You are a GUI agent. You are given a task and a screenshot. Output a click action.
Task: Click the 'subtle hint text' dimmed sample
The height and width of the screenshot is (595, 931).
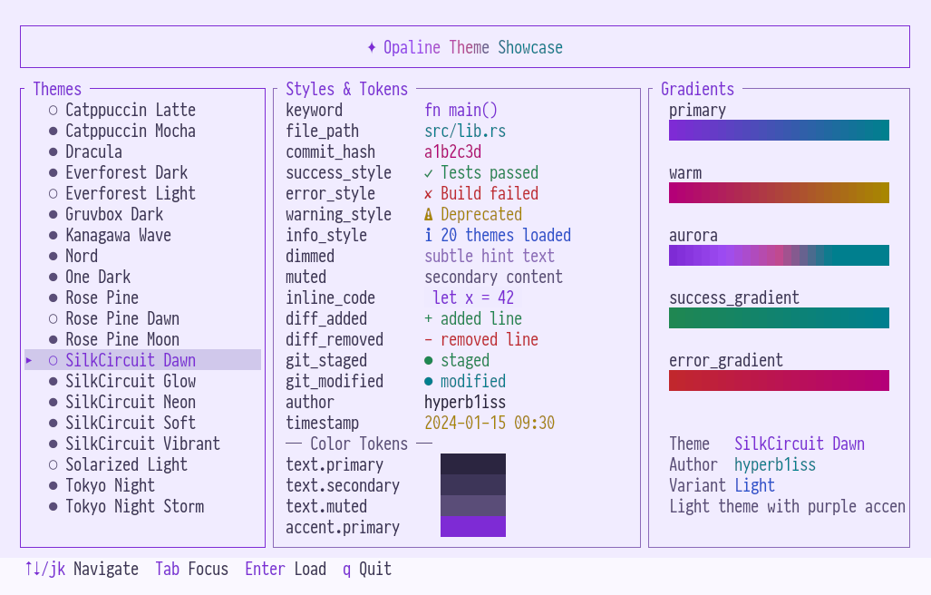coord(490,256)
